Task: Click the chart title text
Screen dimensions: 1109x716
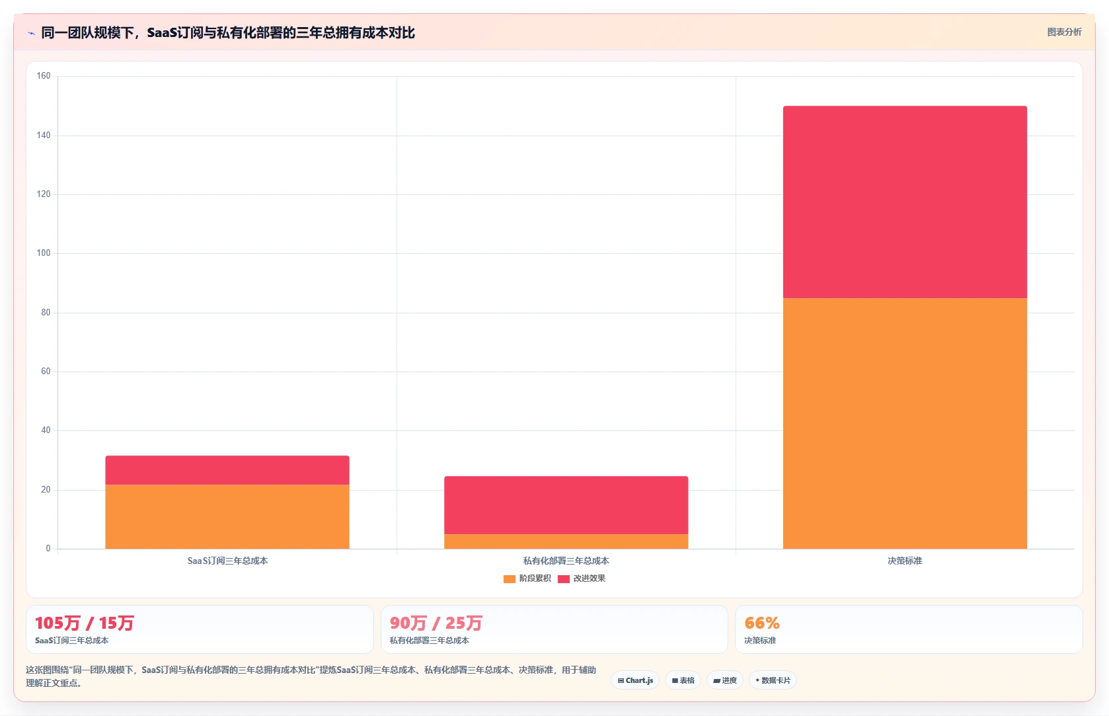Action: tap(228, 32)
